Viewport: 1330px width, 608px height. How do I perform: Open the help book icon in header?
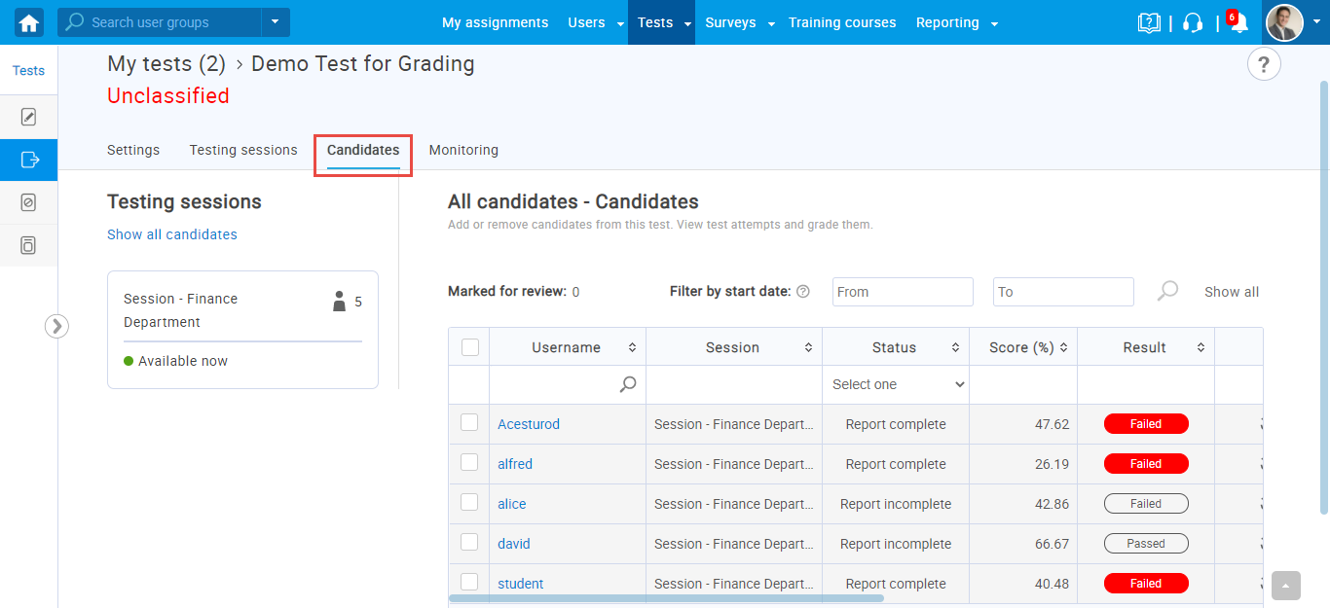pos(1149,23)
